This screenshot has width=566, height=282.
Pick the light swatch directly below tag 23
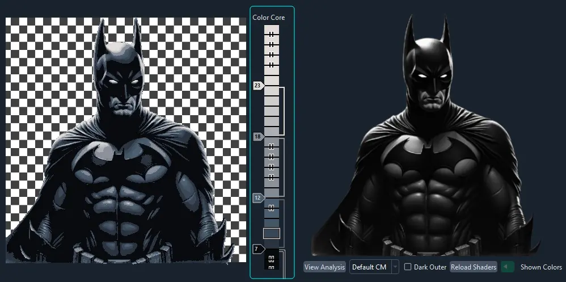pos(272,91)
